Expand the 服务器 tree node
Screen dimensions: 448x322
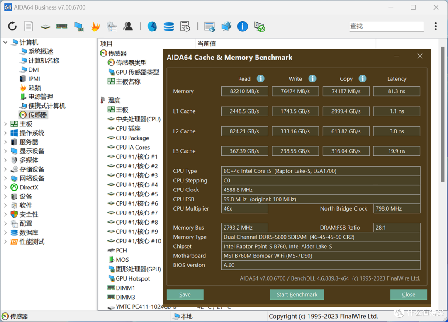pos(5,142)
